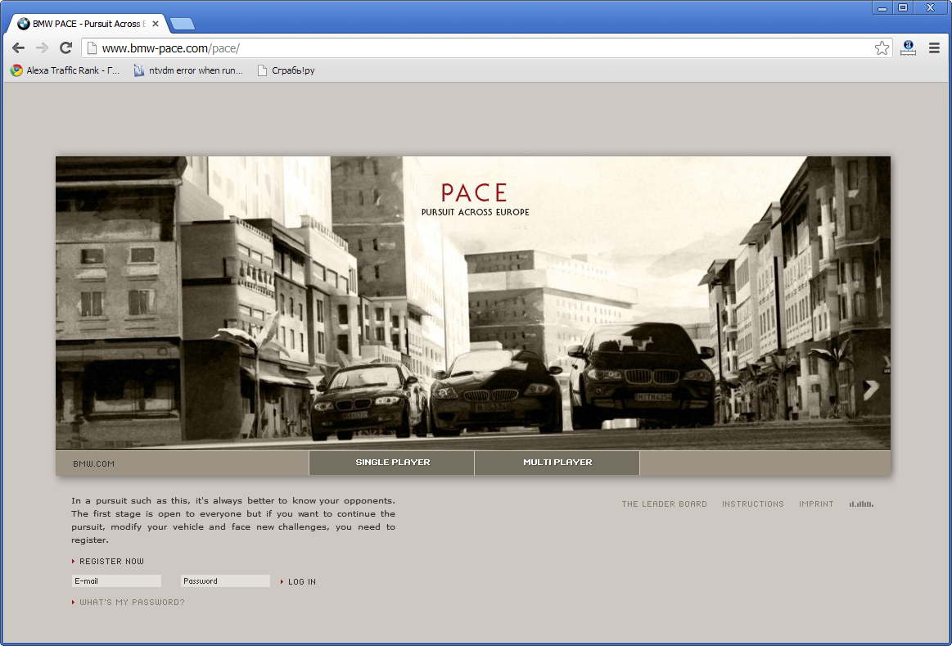The height and width of the screenshot is (646, 952).
Task: Open the Imprint link
Action: click(x=816, y=504)
